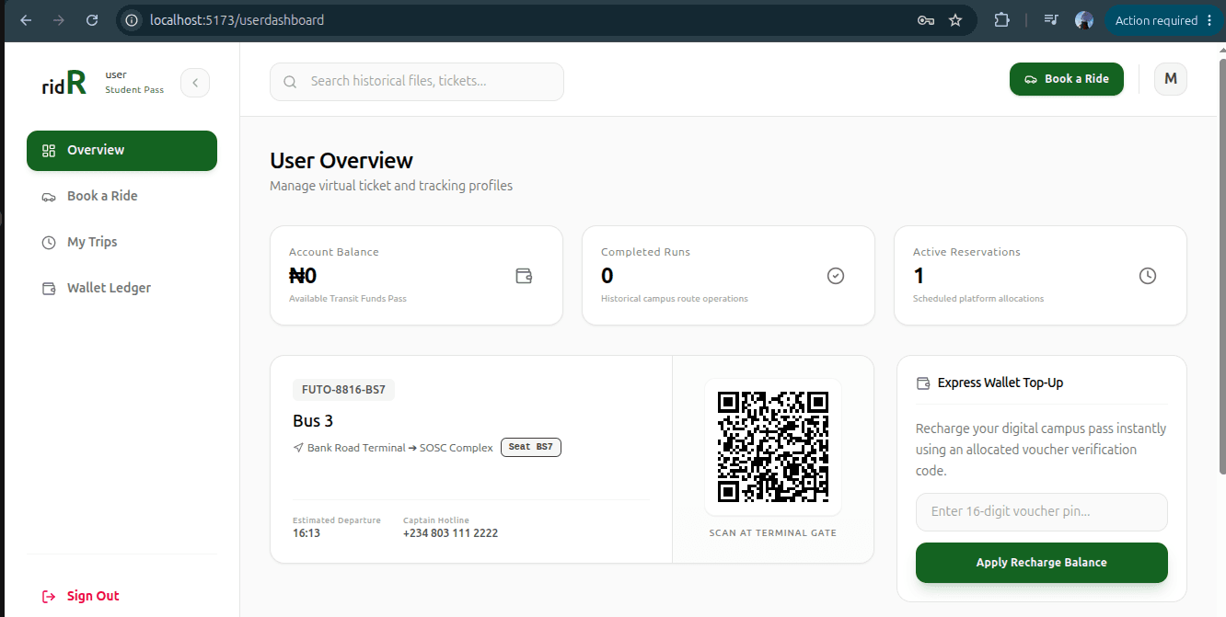Open My Trips in the sidebar

pos(121,242)
